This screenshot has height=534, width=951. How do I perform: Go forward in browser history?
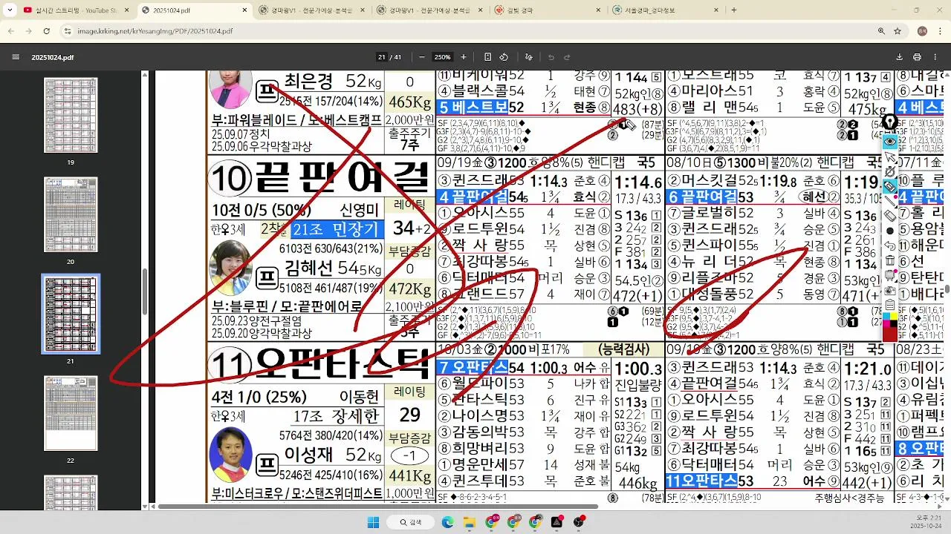coord(29,31)
